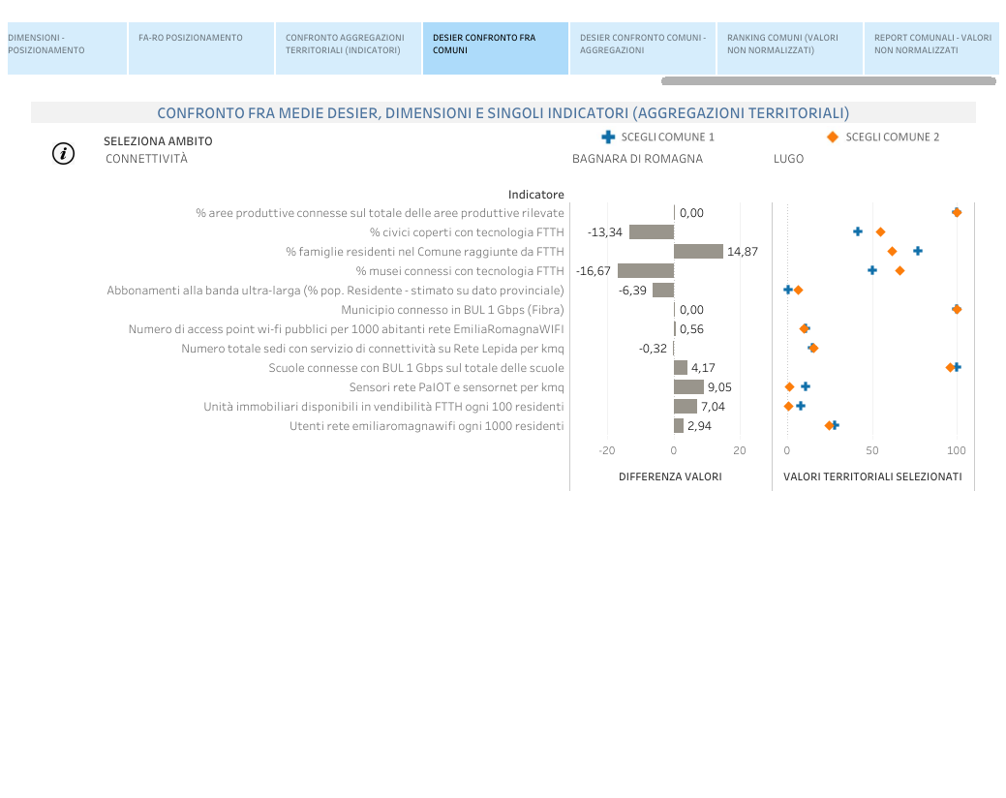Click the -16,67 bar for musei FTTH
Image resolution: width=1006 pixels, height=798 pixels.
pyautogui.click(x=646, y=271)
